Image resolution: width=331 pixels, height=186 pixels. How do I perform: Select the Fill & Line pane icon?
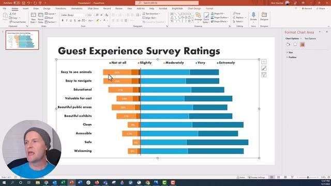[288, 44]
